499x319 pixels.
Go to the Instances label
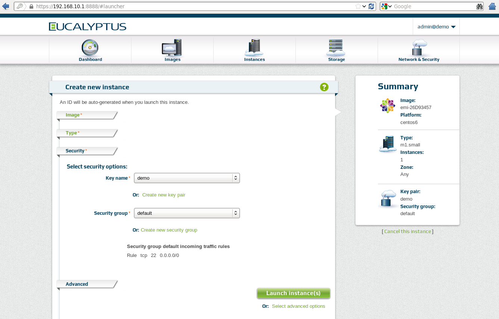click(254, 59)
